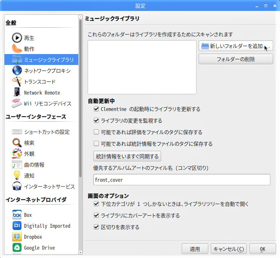Open the ショートカットの設定 keyboard icon
The height and width of the screenshot is (258, 280).
(17, 132)
